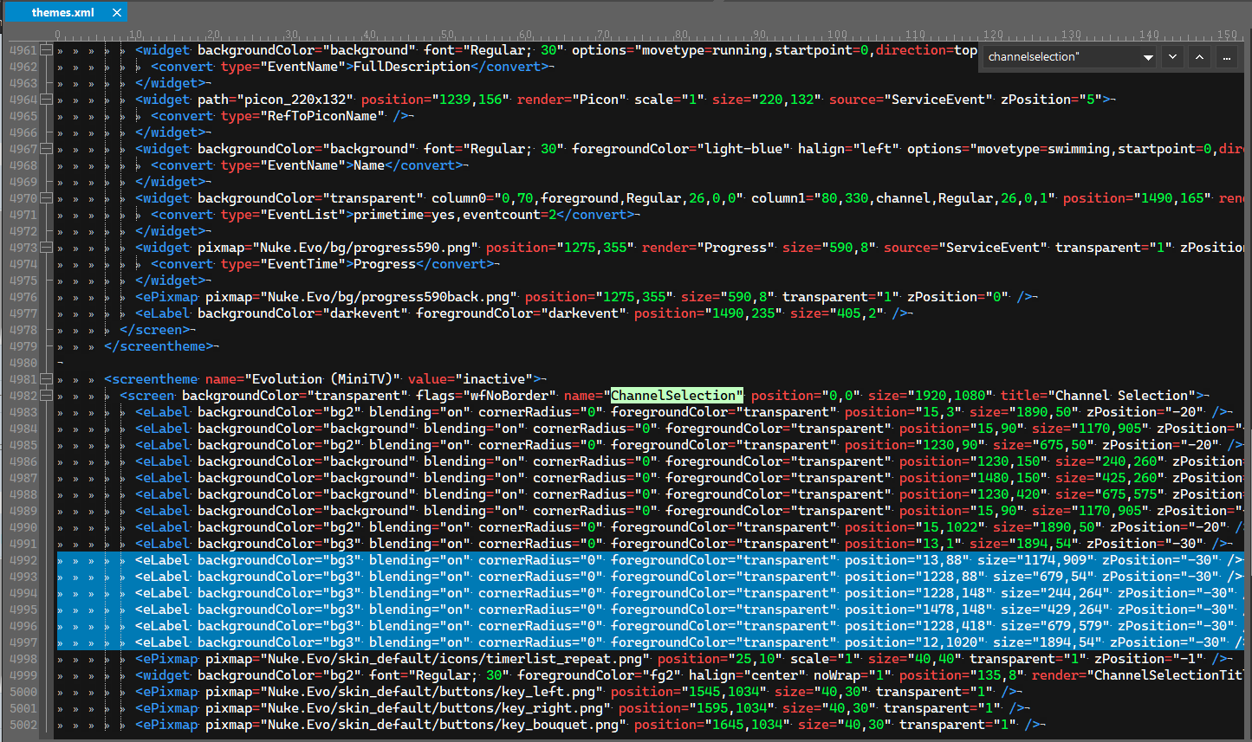Find previous match with up chevron
Viewport: 1252px width, 742px height.
1199,57
